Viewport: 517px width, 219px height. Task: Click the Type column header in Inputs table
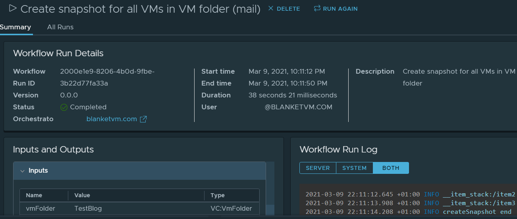218,195
